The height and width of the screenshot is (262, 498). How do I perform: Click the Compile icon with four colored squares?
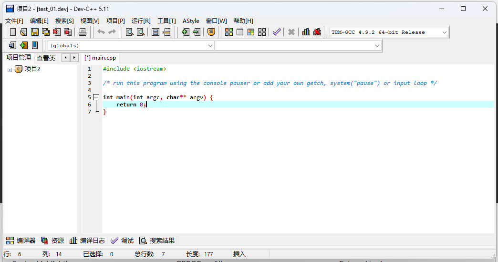coord(229,32)
